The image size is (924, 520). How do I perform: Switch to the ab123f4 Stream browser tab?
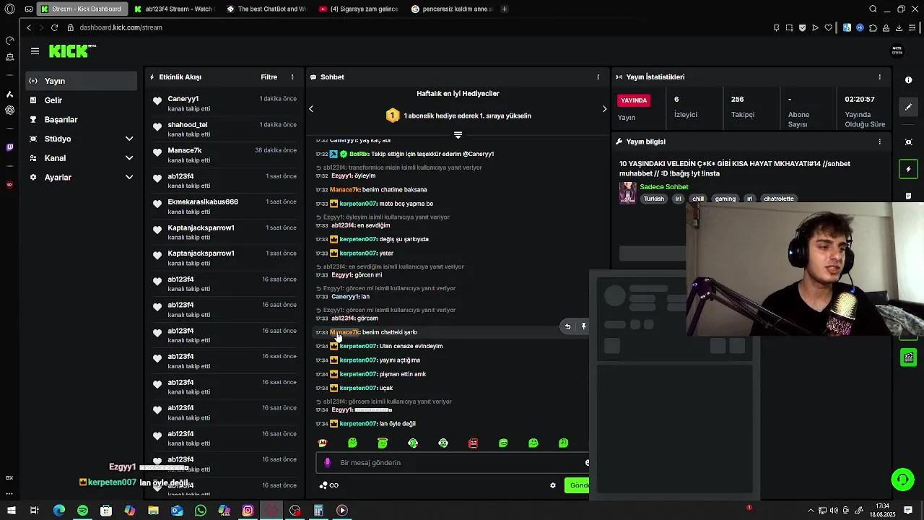pos(174,9)
